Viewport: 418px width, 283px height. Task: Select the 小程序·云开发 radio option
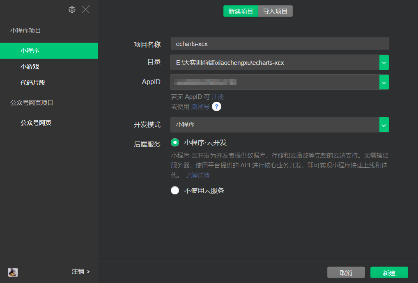175,142
